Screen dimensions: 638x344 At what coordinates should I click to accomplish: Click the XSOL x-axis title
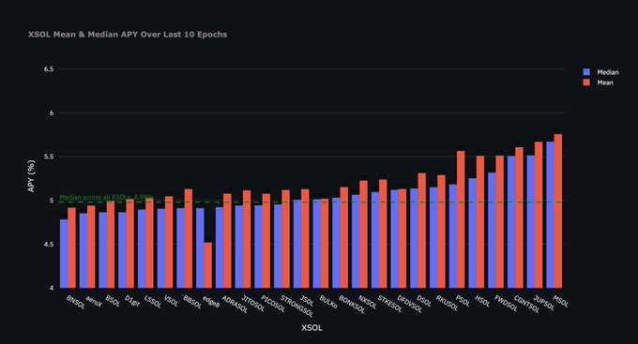[312, 328]
